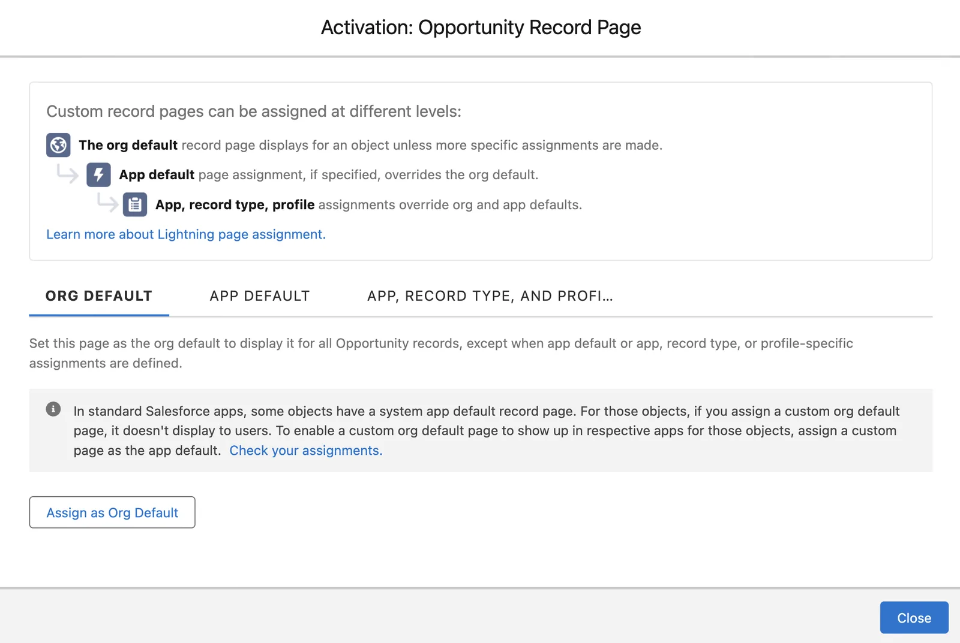Click the app default lightning bolt icon
Image resolution: width=960 pixels, height=643 pixels.
(98, 175)
